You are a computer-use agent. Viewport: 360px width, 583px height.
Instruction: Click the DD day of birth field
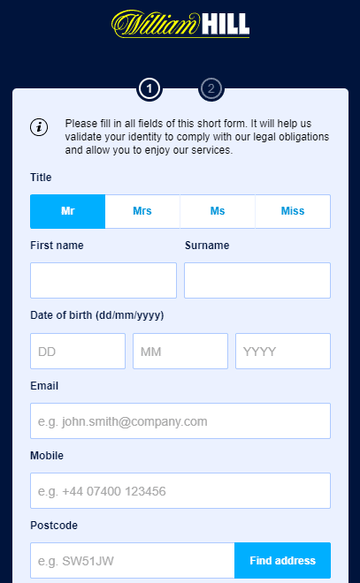tap(78, 351)
